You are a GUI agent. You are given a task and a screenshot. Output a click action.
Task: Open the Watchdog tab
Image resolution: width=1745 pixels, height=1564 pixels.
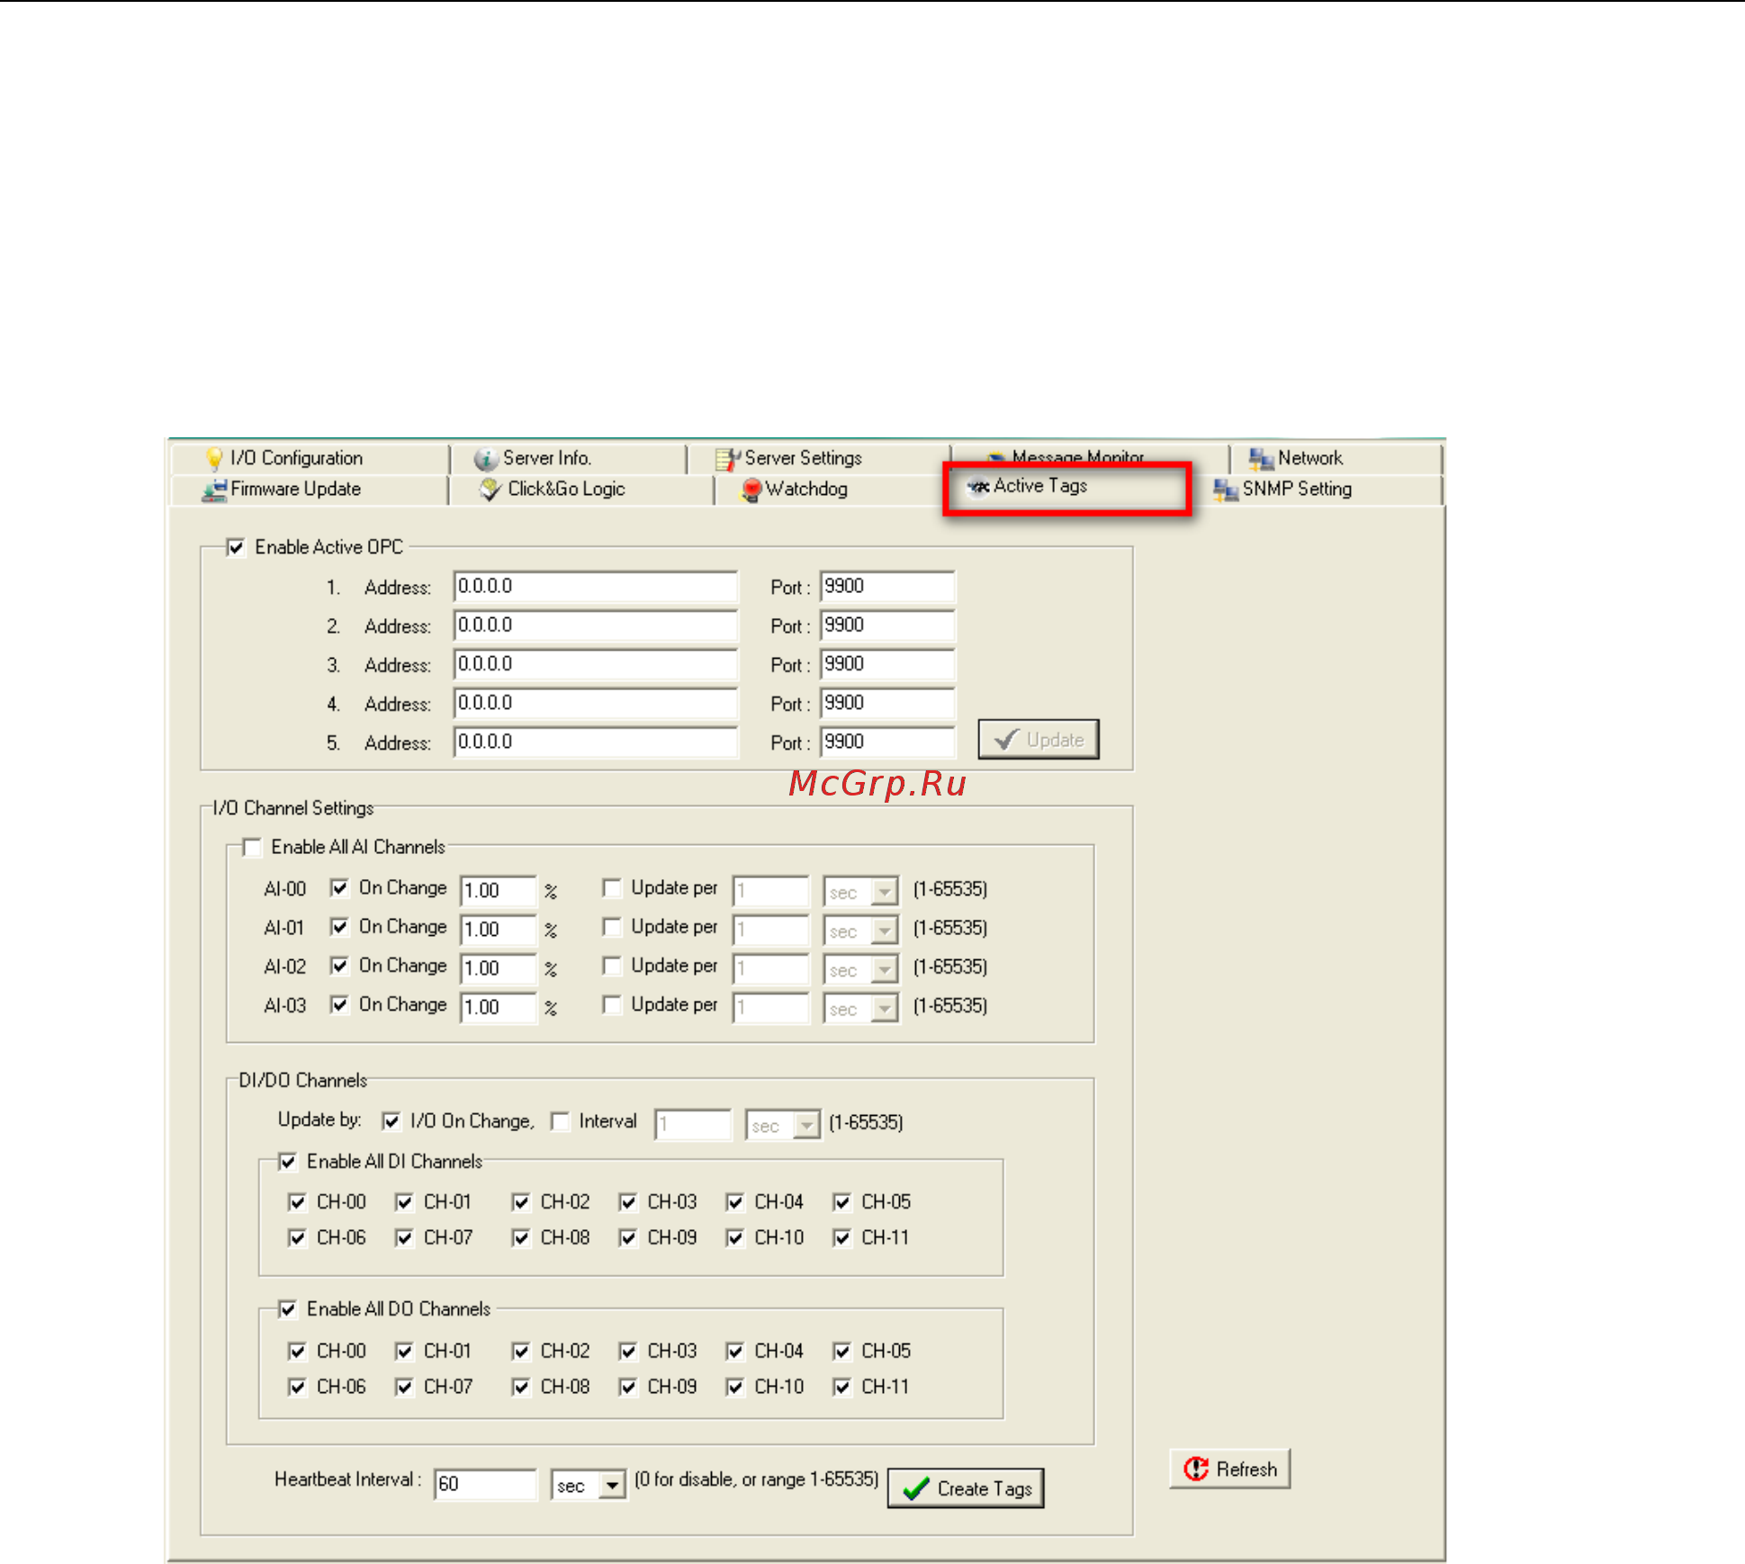point(828,490)
